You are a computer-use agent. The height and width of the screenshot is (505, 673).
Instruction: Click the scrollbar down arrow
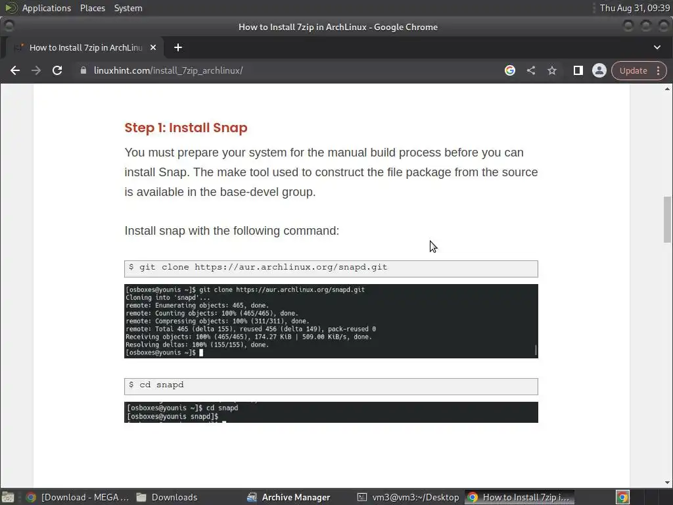point(667,483)
